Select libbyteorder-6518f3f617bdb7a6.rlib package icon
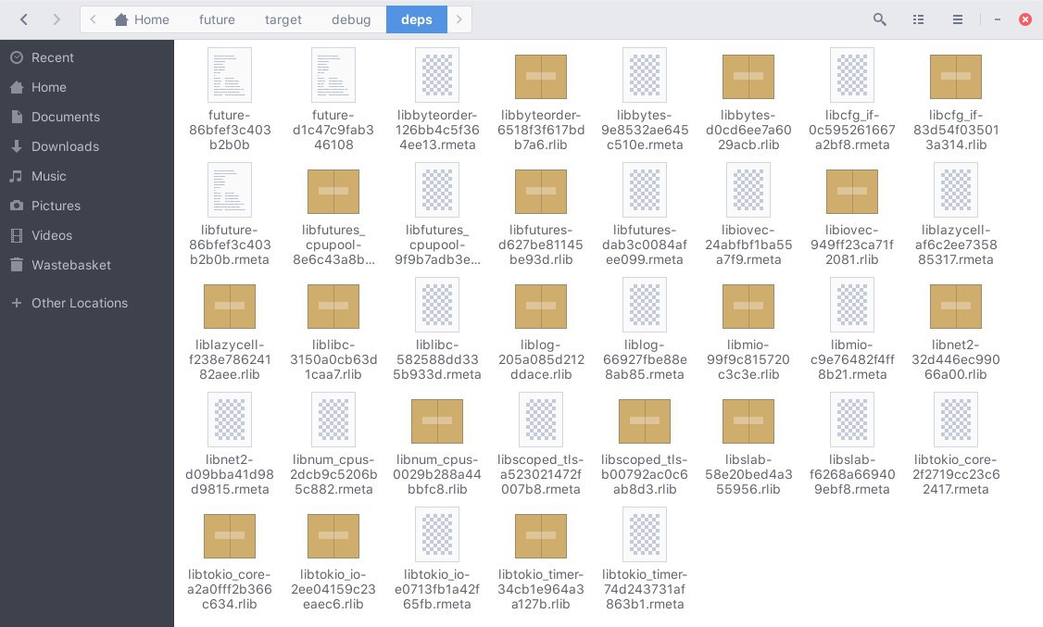 coord(541,77)
